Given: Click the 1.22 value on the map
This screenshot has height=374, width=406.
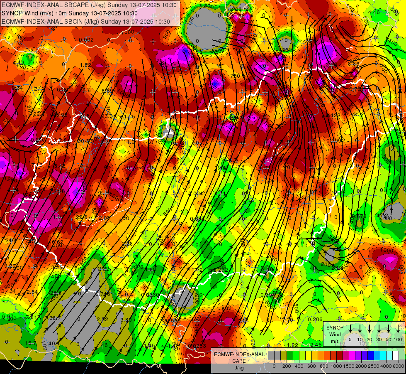Looking at the screenshot, I should [293, 345].
